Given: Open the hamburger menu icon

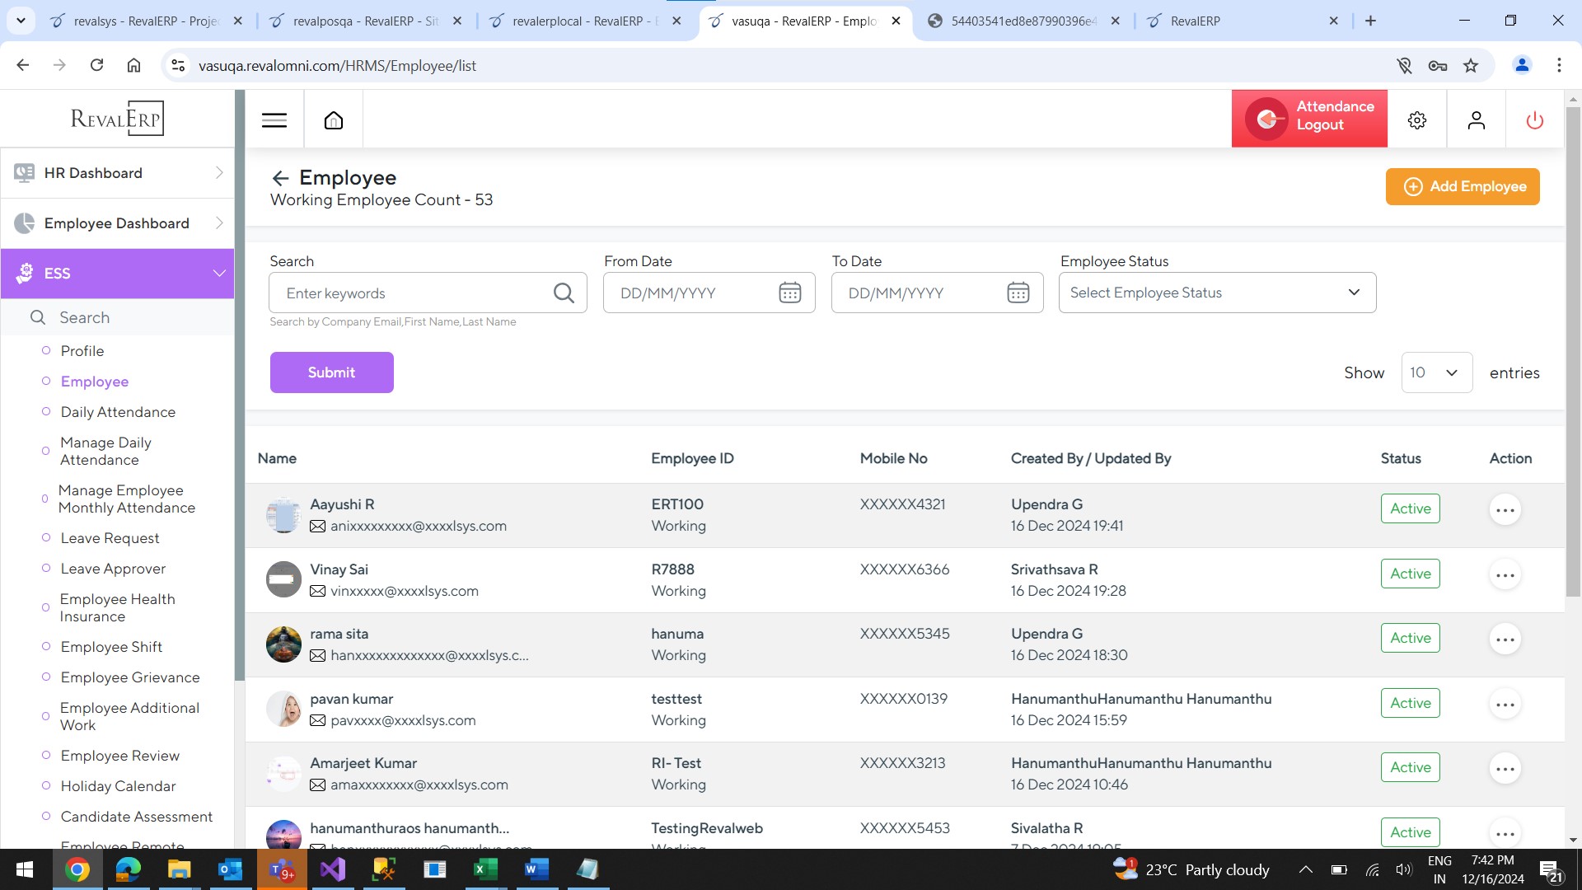Looking at the screenshot, I should (274, 120).
